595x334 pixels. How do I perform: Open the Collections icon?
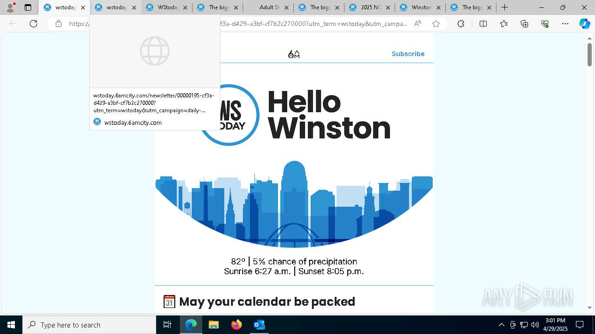(x=524, y=24)
